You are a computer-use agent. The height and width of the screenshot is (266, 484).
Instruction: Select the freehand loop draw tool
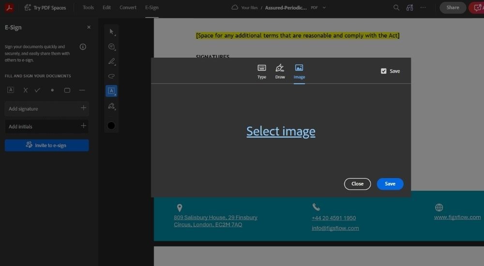111,76
